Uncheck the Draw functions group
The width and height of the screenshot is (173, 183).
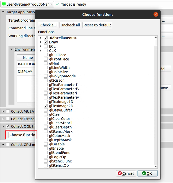tap(46, 42)
